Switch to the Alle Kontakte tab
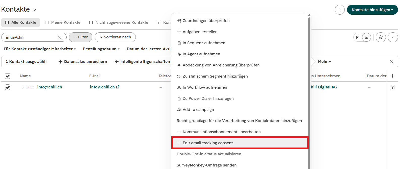Viewport: 400px width, 169px height. tap(21, 22)
